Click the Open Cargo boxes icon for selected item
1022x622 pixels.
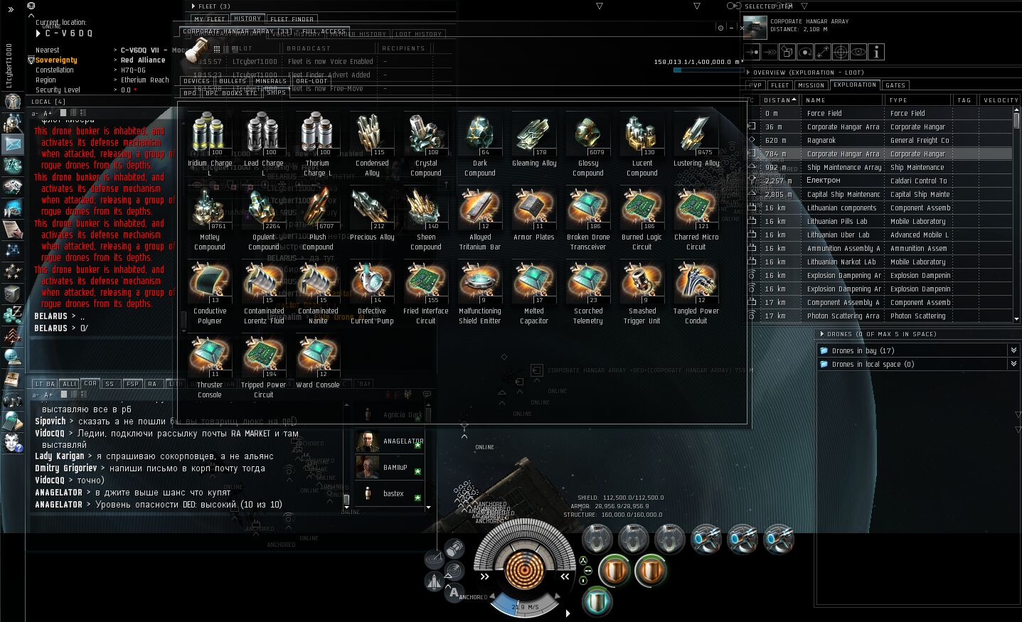click(787, 52)
